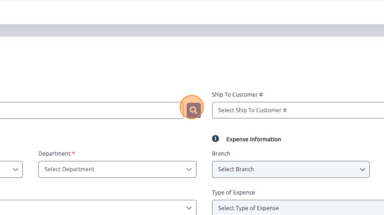This screenshot has width=384, height=215.
Task: Click the magnifying glass search button
Action: [193, 110]
